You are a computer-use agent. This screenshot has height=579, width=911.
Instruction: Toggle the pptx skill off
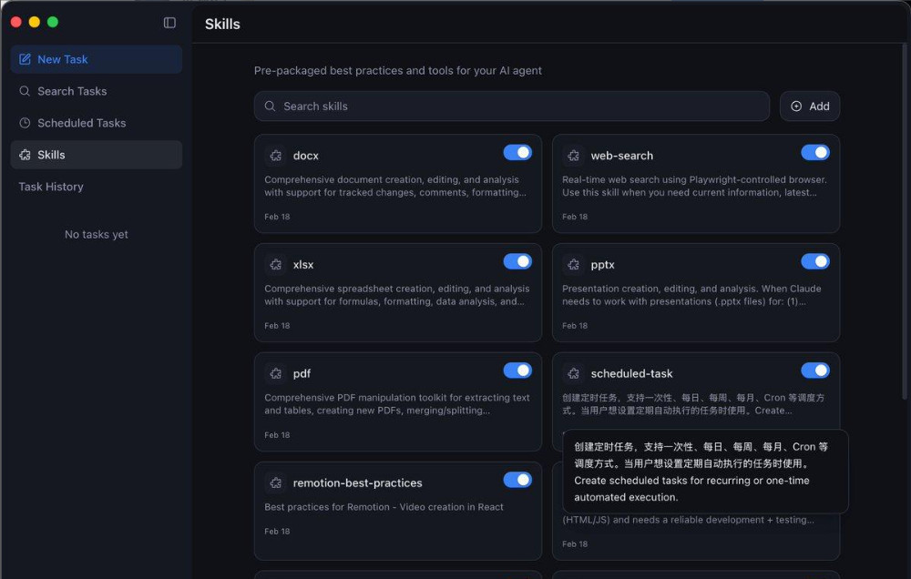pyautogui.click(x=815, y=262)
